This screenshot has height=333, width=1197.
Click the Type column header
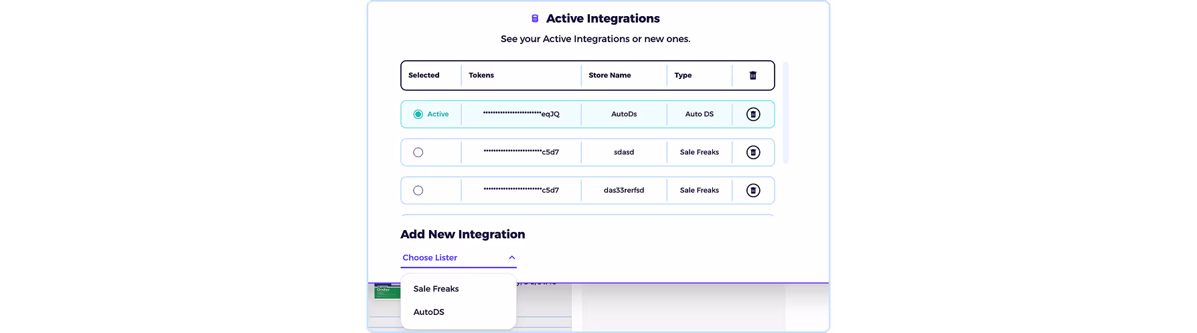tap(683, 76)
